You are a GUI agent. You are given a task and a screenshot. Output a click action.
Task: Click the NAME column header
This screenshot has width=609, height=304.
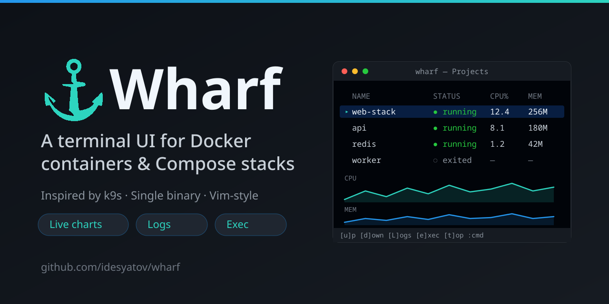click(x=361, y=96)
